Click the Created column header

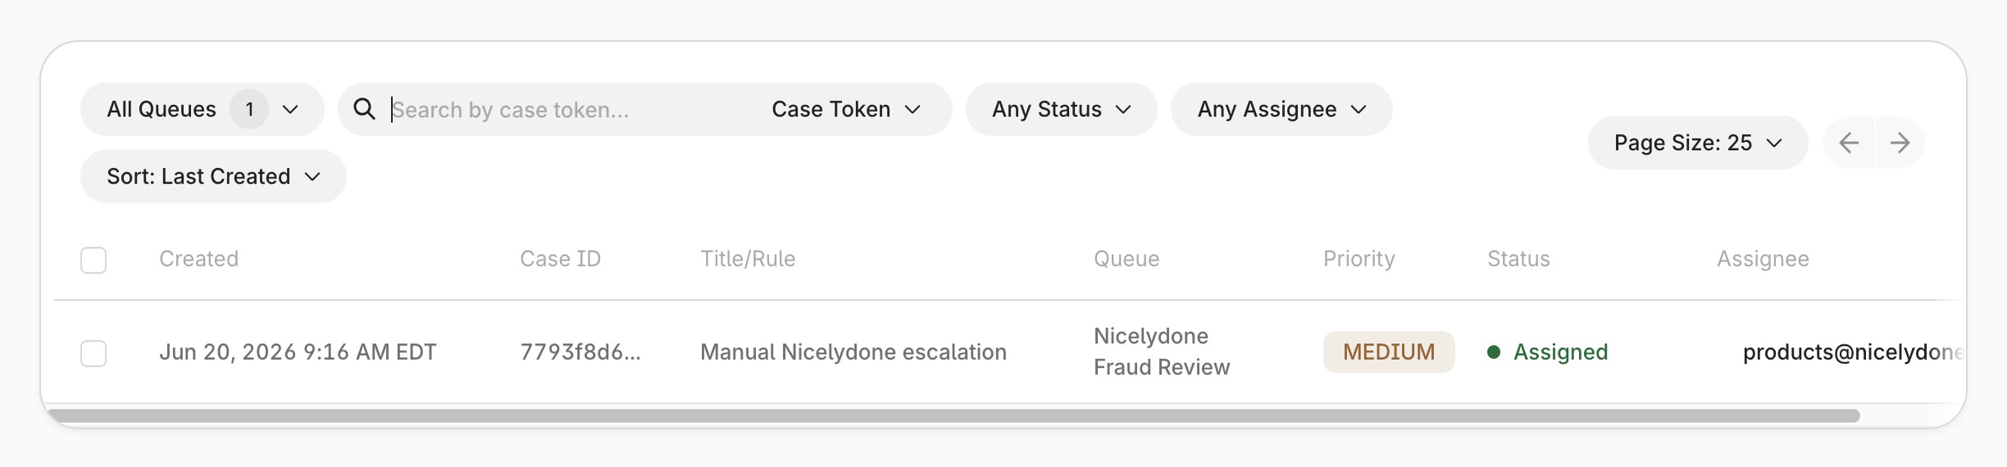pos(199,259)
